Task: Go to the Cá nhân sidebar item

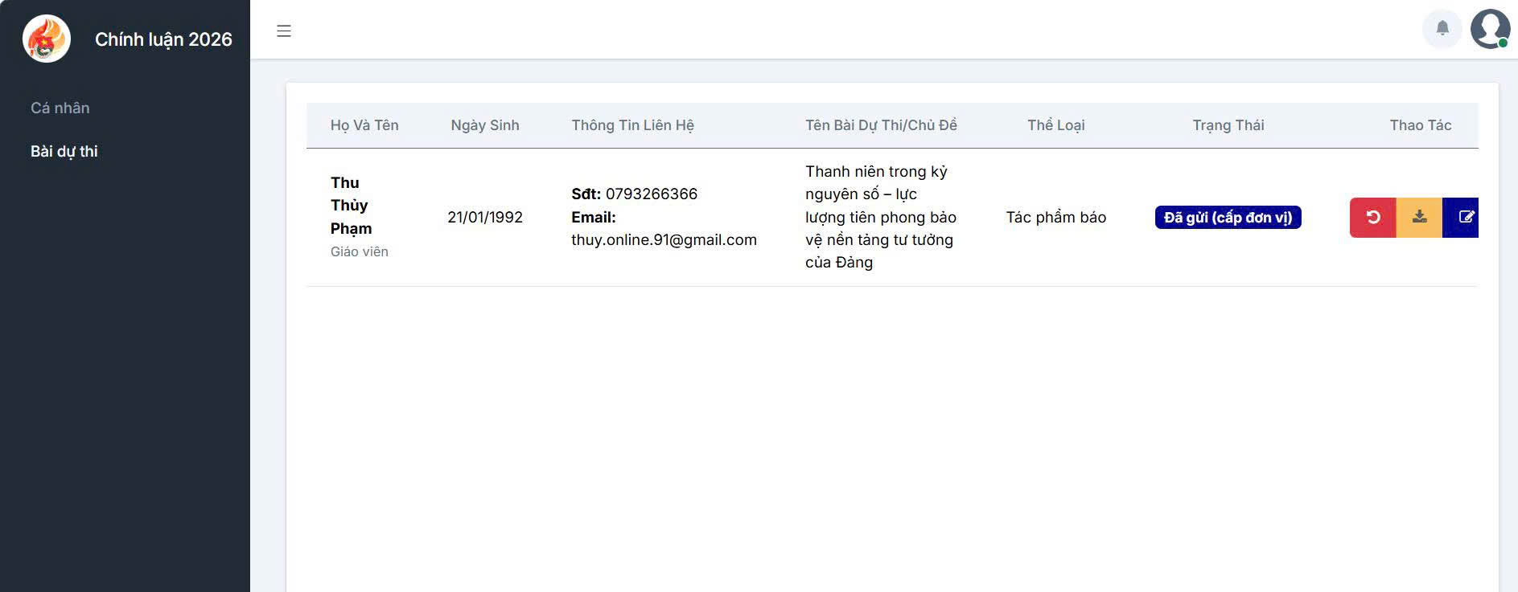Action: coord(60,108)
